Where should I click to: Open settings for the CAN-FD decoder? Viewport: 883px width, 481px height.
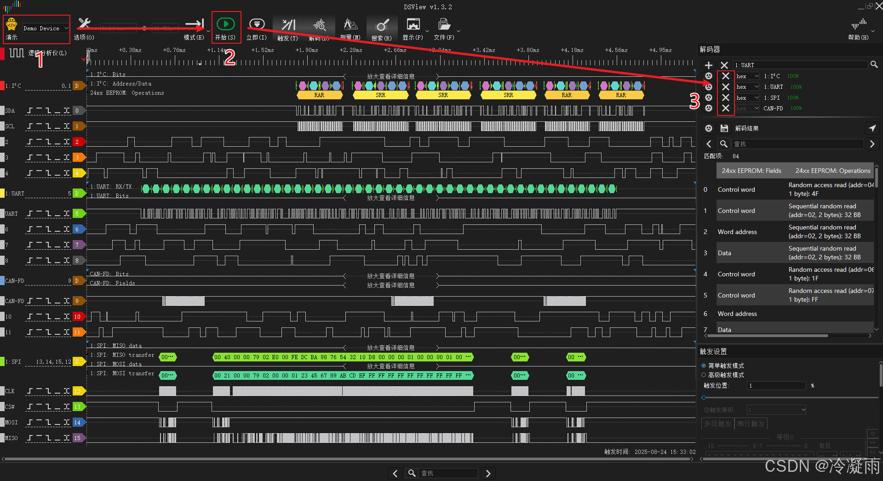709,108
